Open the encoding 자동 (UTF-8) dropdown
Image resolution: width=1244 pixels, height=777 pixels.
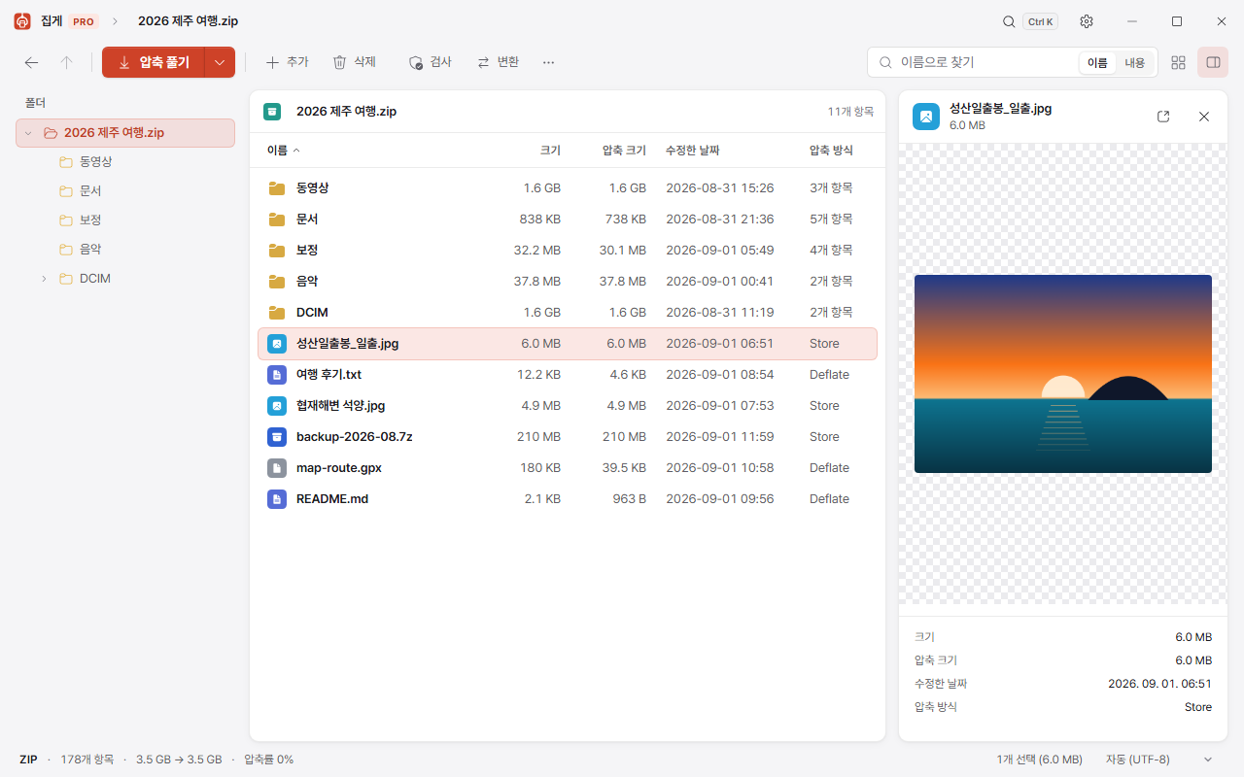pos(1160,760)
